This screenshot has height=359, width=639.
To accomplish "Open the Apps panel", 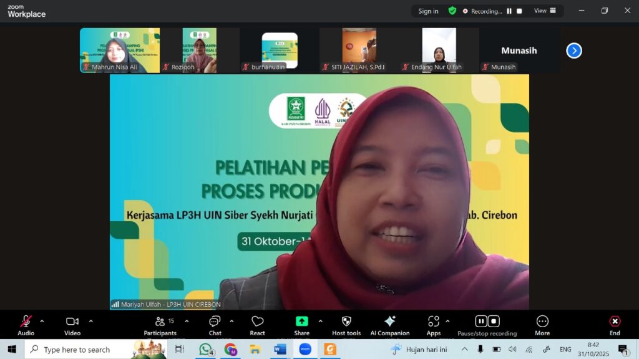I will tap(434, 323).
